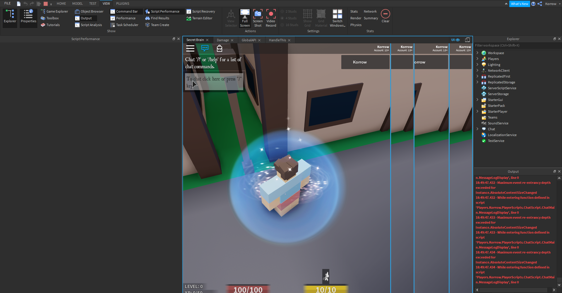Screen dimensions: 562x293
Task: Open the in-game hamburger menu
Action: [190, 49]
